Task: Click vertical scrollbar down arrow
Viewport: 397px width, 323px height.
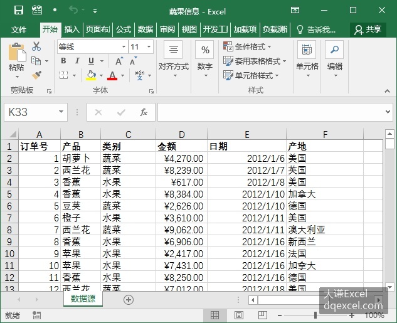Action: coord(389,287)
